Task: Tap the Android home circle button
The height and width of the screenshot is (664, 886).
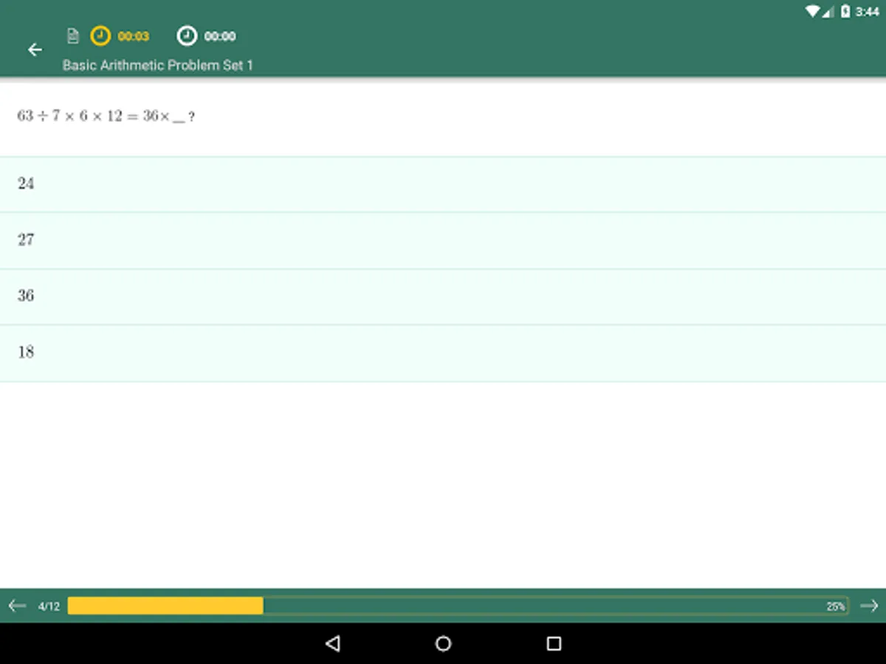Action: (443, 643)
